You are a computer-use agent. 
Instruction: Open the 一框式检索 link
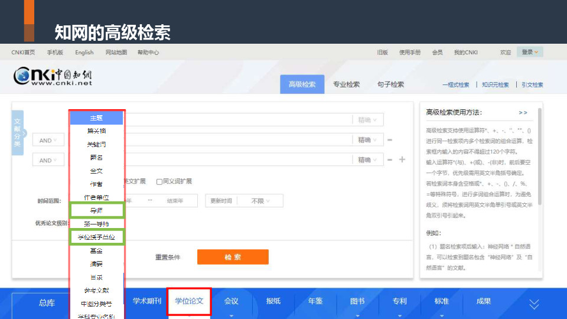pyautogui.click(x=455, y=85)
